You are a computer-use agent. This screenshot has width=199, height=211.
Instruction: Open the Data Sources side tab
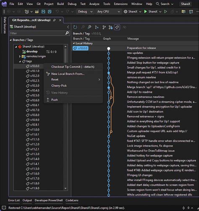point(5,25)
